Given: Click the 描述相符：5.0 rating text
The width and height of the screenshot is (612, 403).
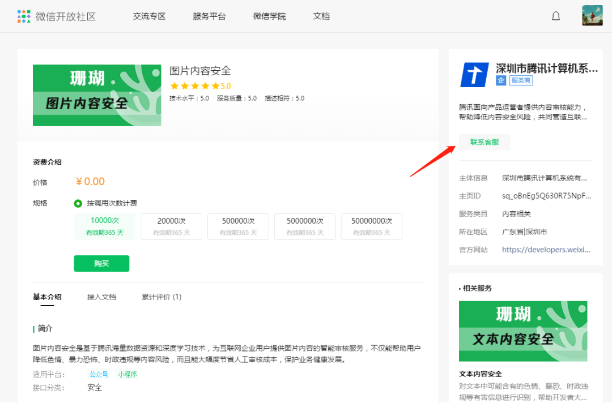Looking at the screenshot, I should pyautogui.click(x=284, y=98).
